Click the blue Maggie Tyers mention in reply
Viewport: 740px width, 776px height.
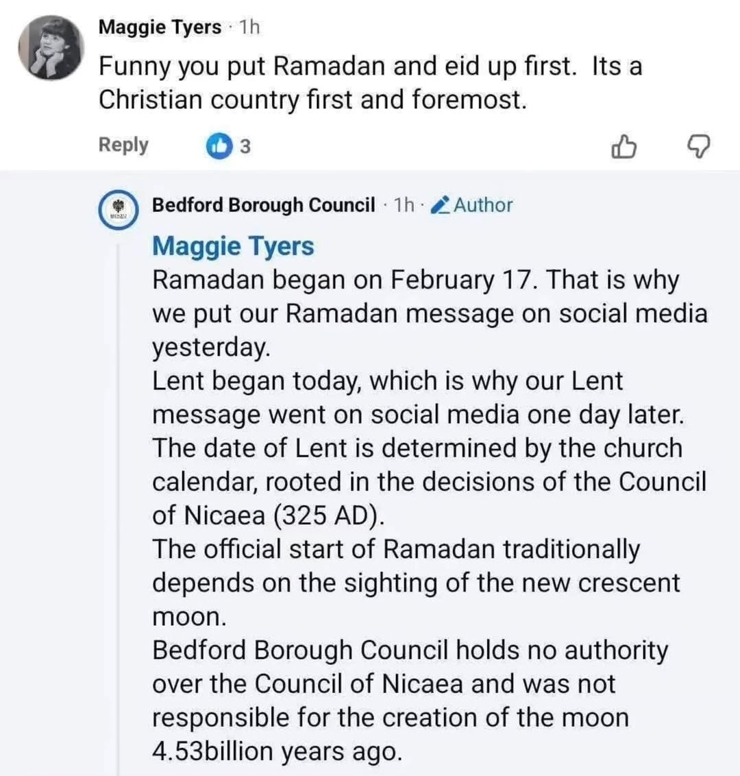coord(233,246)
